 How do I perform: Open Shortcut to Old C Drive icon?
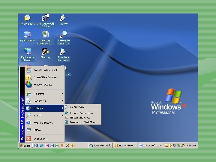pos(46,21)
